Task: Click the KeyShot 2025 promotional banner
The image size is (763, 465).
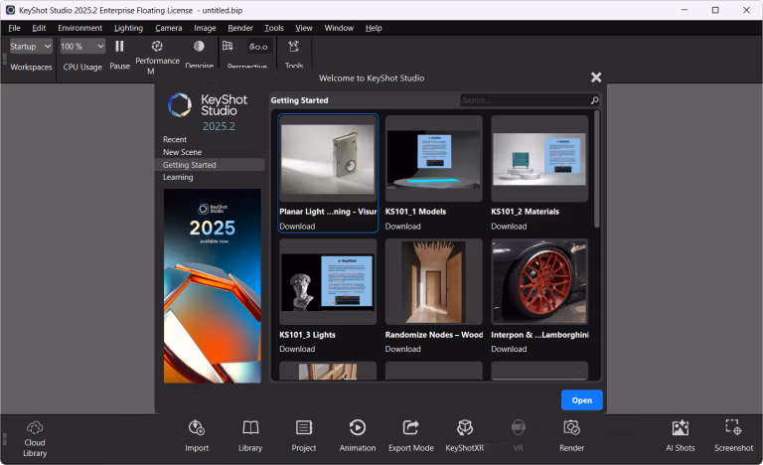Action: (213, 286)
